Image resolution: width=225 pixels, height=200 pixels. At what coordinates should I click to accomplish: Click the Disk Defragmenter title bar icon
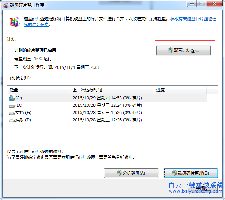[x=6, y=6]
